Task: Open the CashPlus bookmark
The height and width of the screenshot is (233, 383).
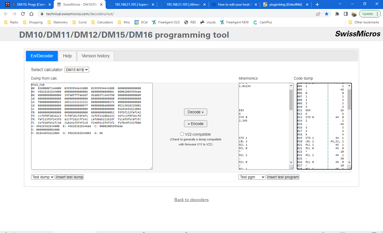Action: (x=263, y=22)
